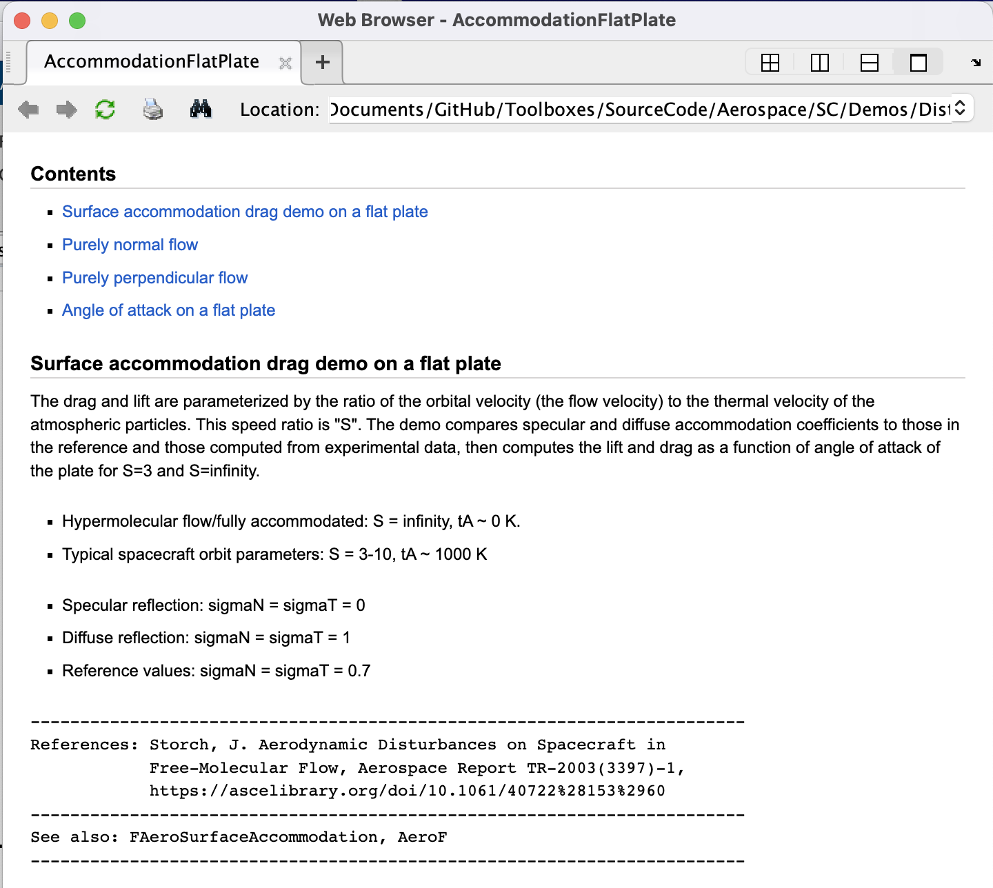Click the 'Contents' heading
993x888 pixels.
[73, 174]
